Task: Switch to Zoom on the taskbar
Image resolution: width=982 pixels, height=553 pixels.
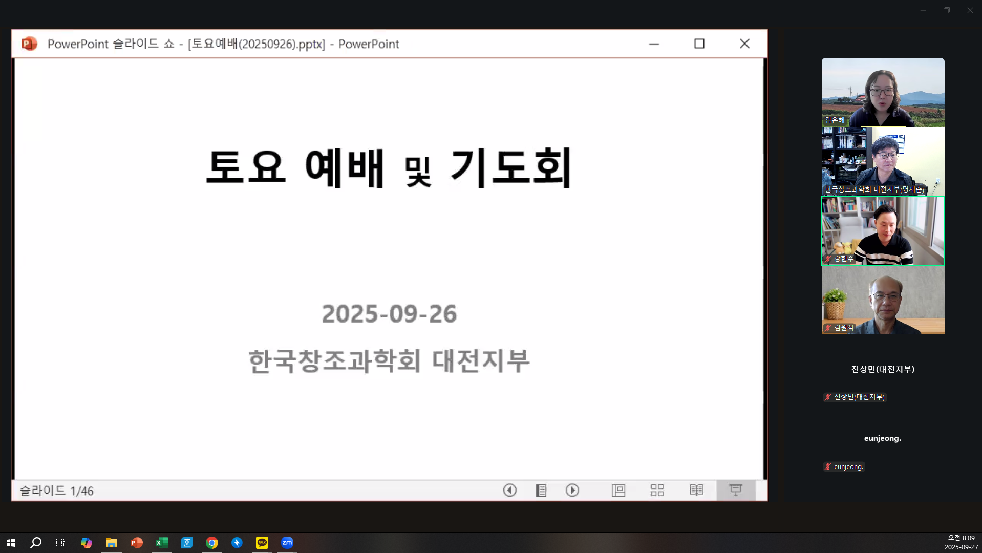Action: [287, 543]
